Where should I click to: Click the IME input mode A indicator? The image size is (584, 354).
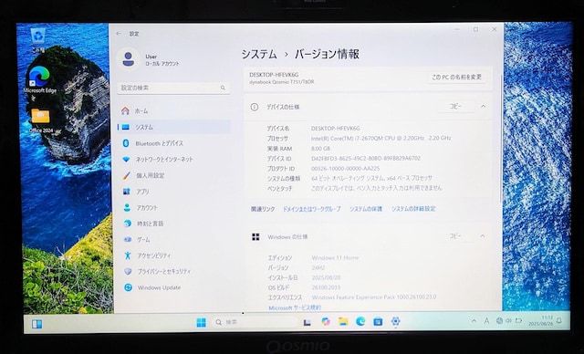click(486, 320)
